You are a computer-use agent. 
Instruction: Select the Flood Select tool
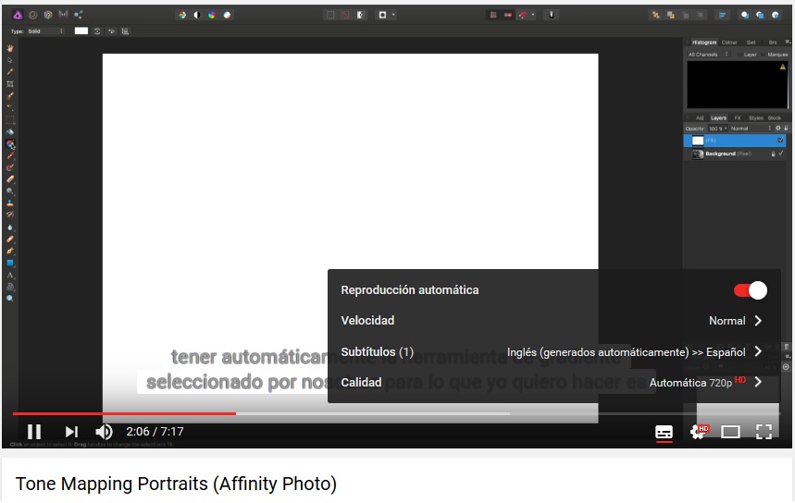point(9,107)
